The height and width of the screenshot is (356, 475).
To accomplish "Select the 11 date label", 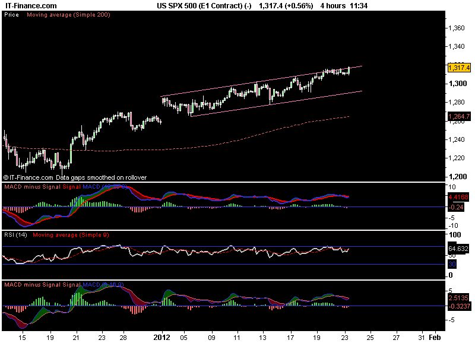I will click(237, 338).
